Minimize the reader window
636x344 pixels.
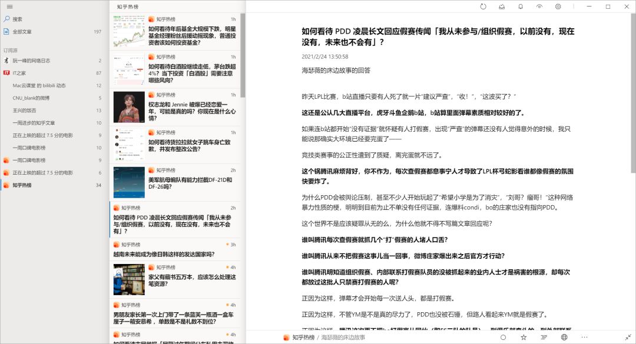pyautogui.click(x=589, y=6)
